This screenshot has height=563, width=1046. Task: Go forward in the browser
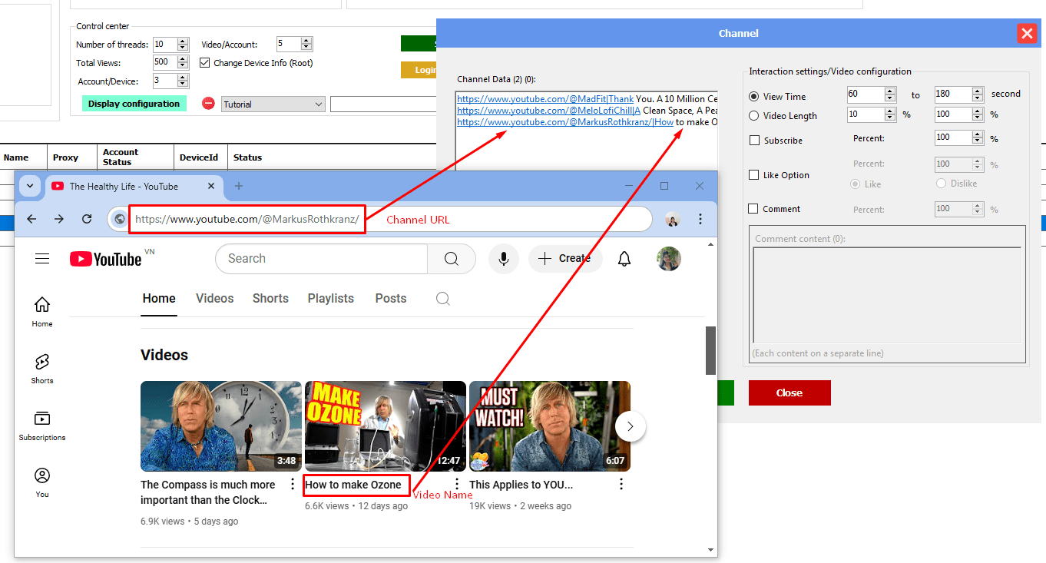(59, 219)
